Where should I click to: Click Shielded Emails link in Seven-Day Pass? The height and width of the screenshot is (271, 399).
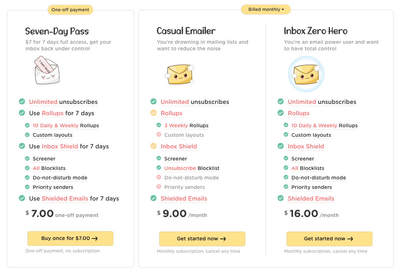point(65,198)
